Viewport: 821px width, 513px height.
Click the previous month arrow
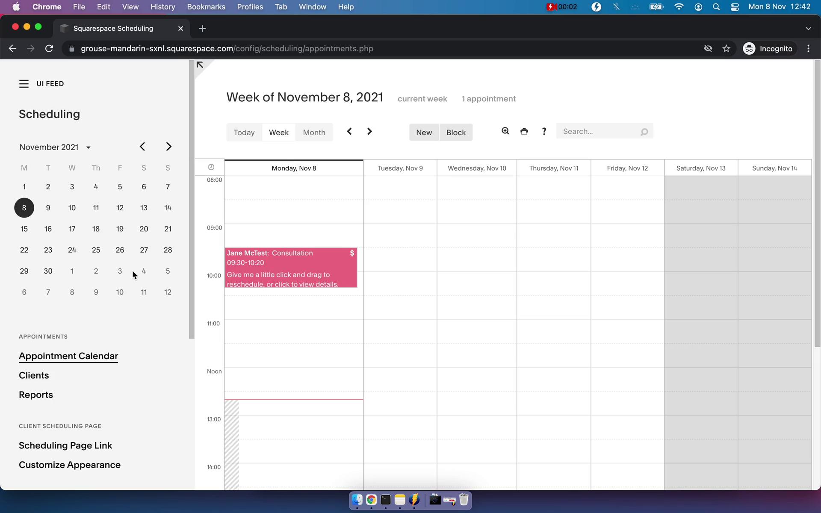click(x=142, y=147)
